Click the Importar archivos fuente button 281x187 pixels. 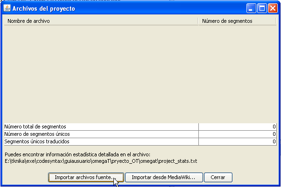(86, 177)
